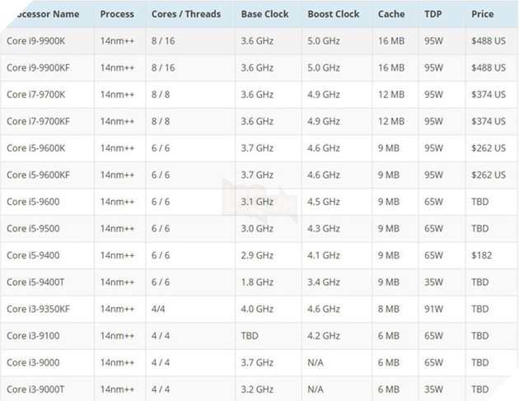
Task: Click the 4.0 GHz base clock for i3-9350KF
Action: [x=257, y=309]
